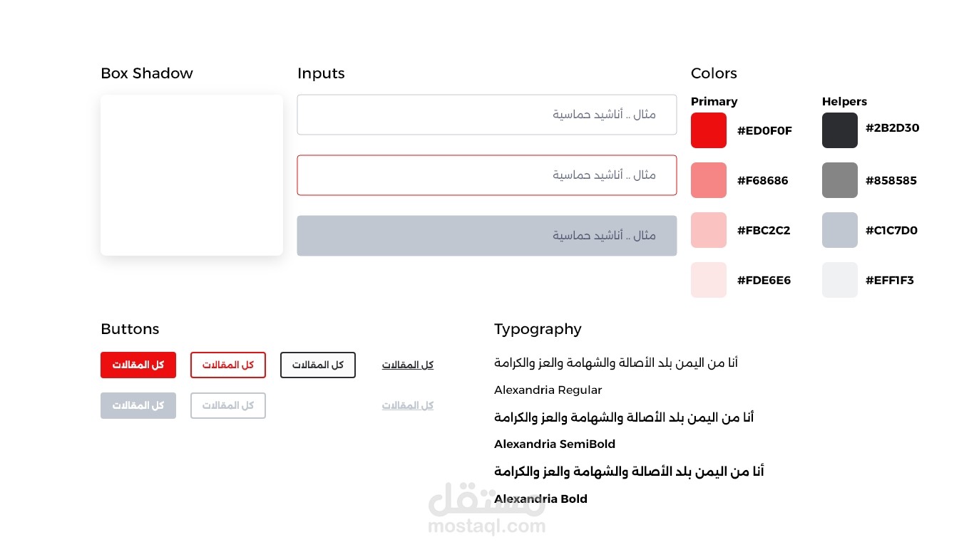Choose the #C1C7D0 blue-gray swatch
The height and width of the screenshot is (547, 974).
click(x=840, y=230)
